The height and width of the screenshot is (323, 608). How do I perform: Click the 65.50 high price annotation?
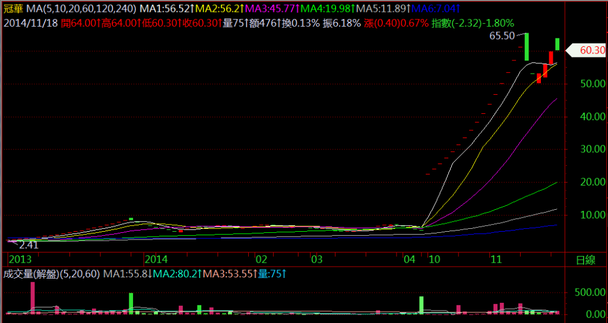point(502,36)
